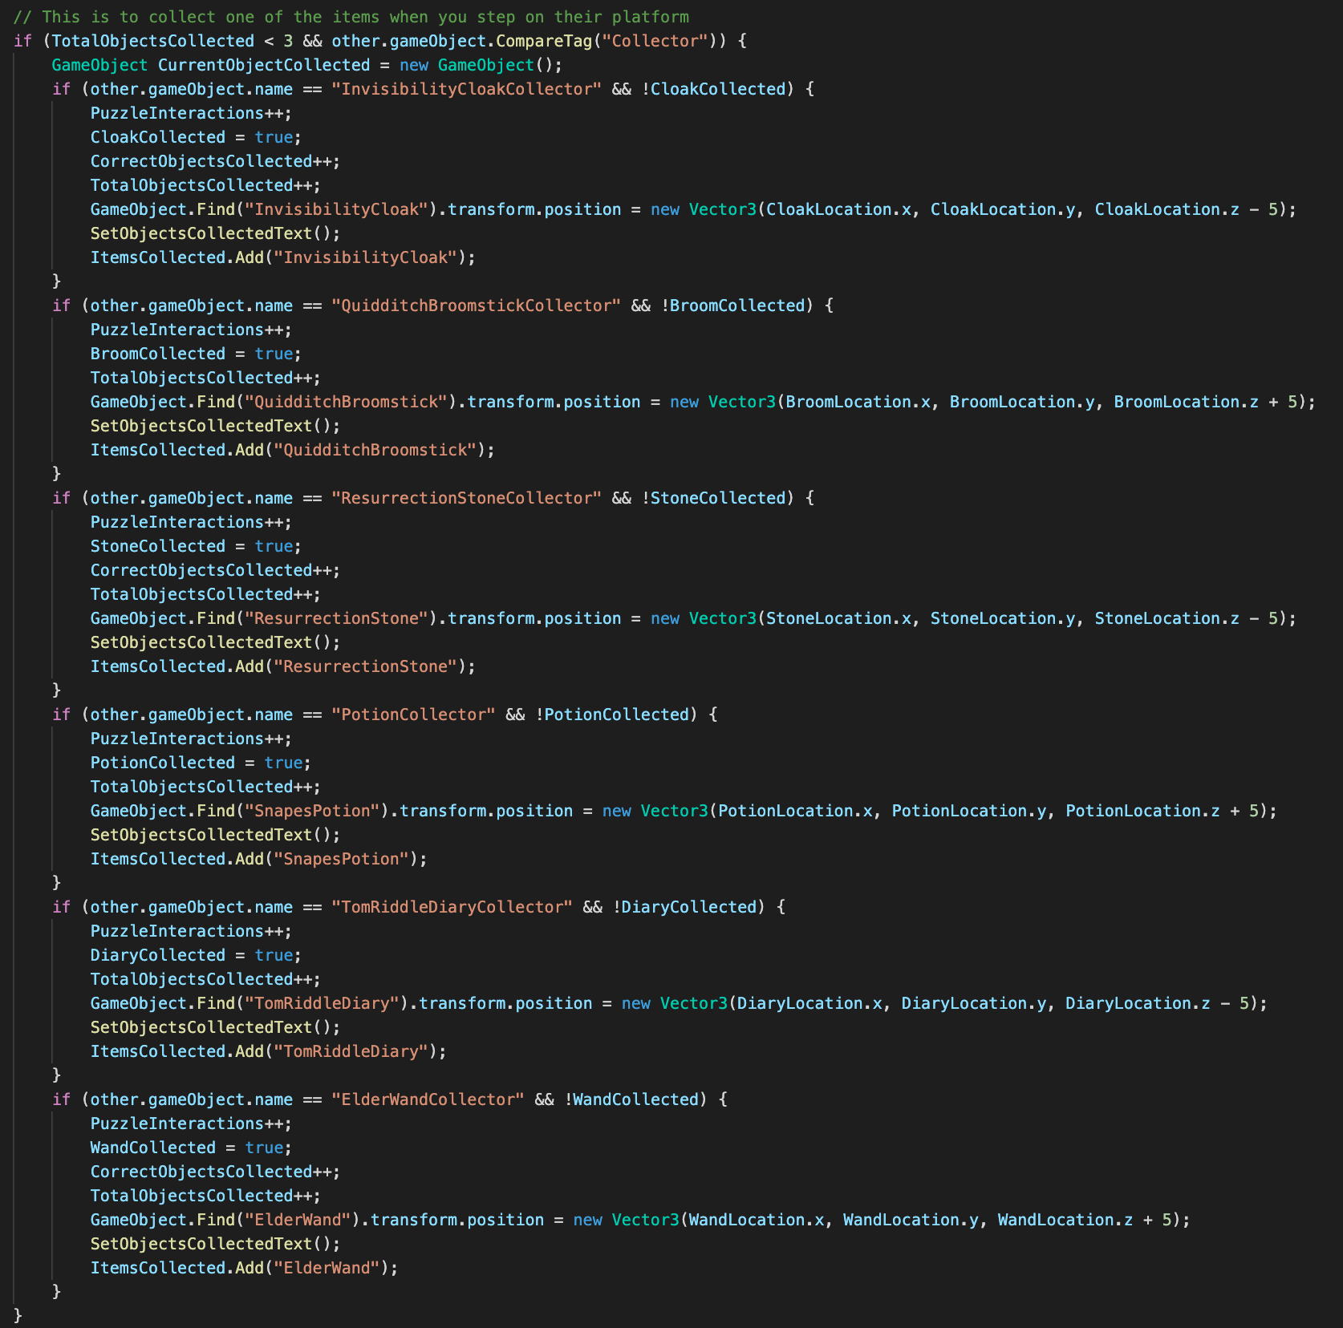Click 'WandLocation.y' in Vector3 arguments
The height and width of the screenshot is (1328, 1343).
click(911, 1220)
